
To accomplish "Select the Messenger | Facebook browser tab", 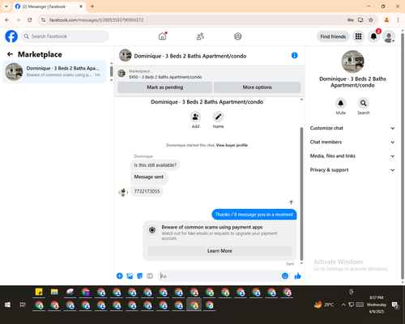I will 49,6.
